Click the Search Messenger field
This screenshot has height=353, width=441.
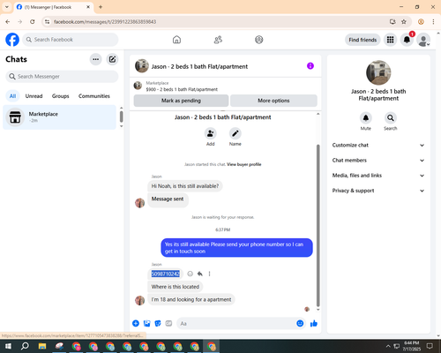62,77
